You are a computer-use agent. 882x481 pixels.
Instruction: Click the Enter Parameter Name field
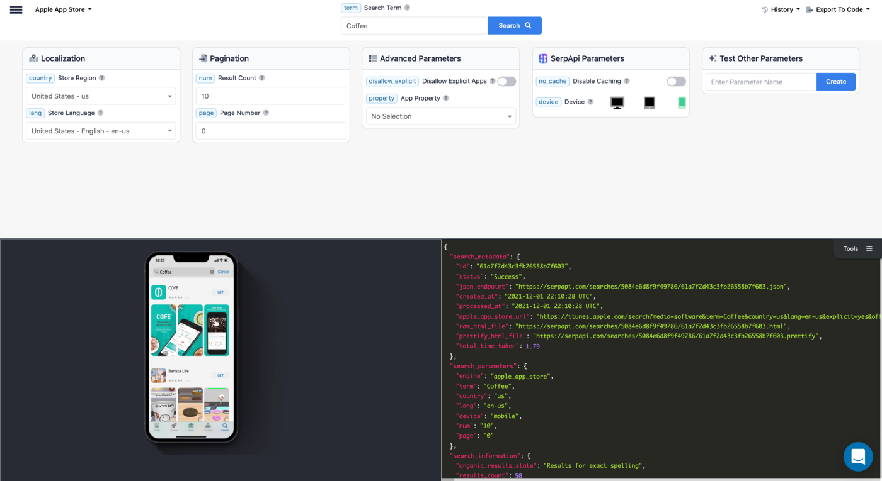click(x=761, y=82)
